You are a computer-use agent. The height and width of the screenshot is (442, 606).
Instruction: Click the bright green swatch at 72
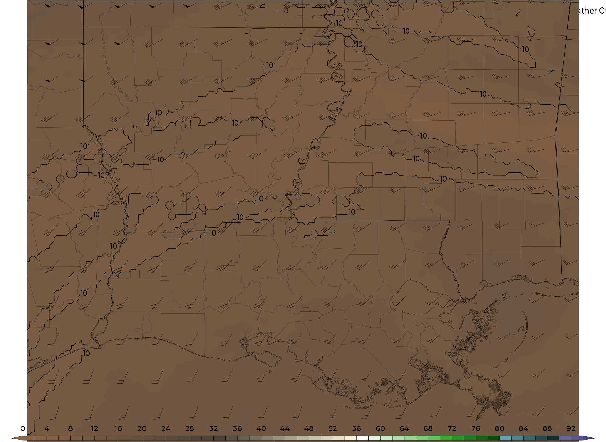(x=458, y=438)
